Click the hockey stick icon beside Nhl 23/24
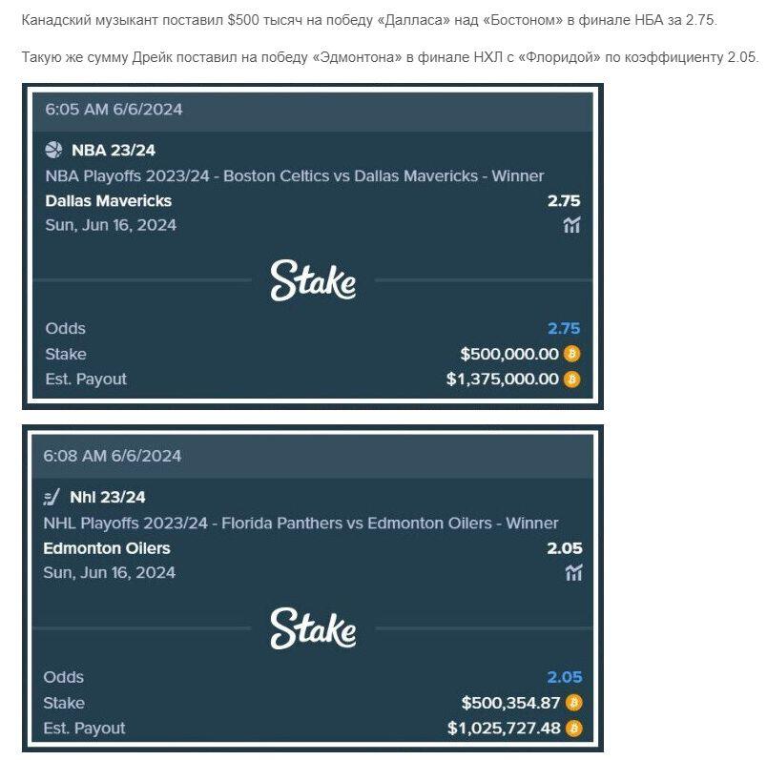767x760 pixels. pyautogui.click(x=52, y=497)
